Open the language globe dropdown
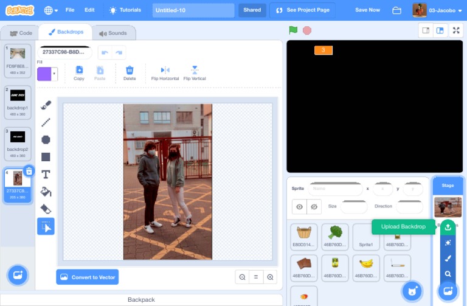Viewport: 467px width, 306px height. 51,10
